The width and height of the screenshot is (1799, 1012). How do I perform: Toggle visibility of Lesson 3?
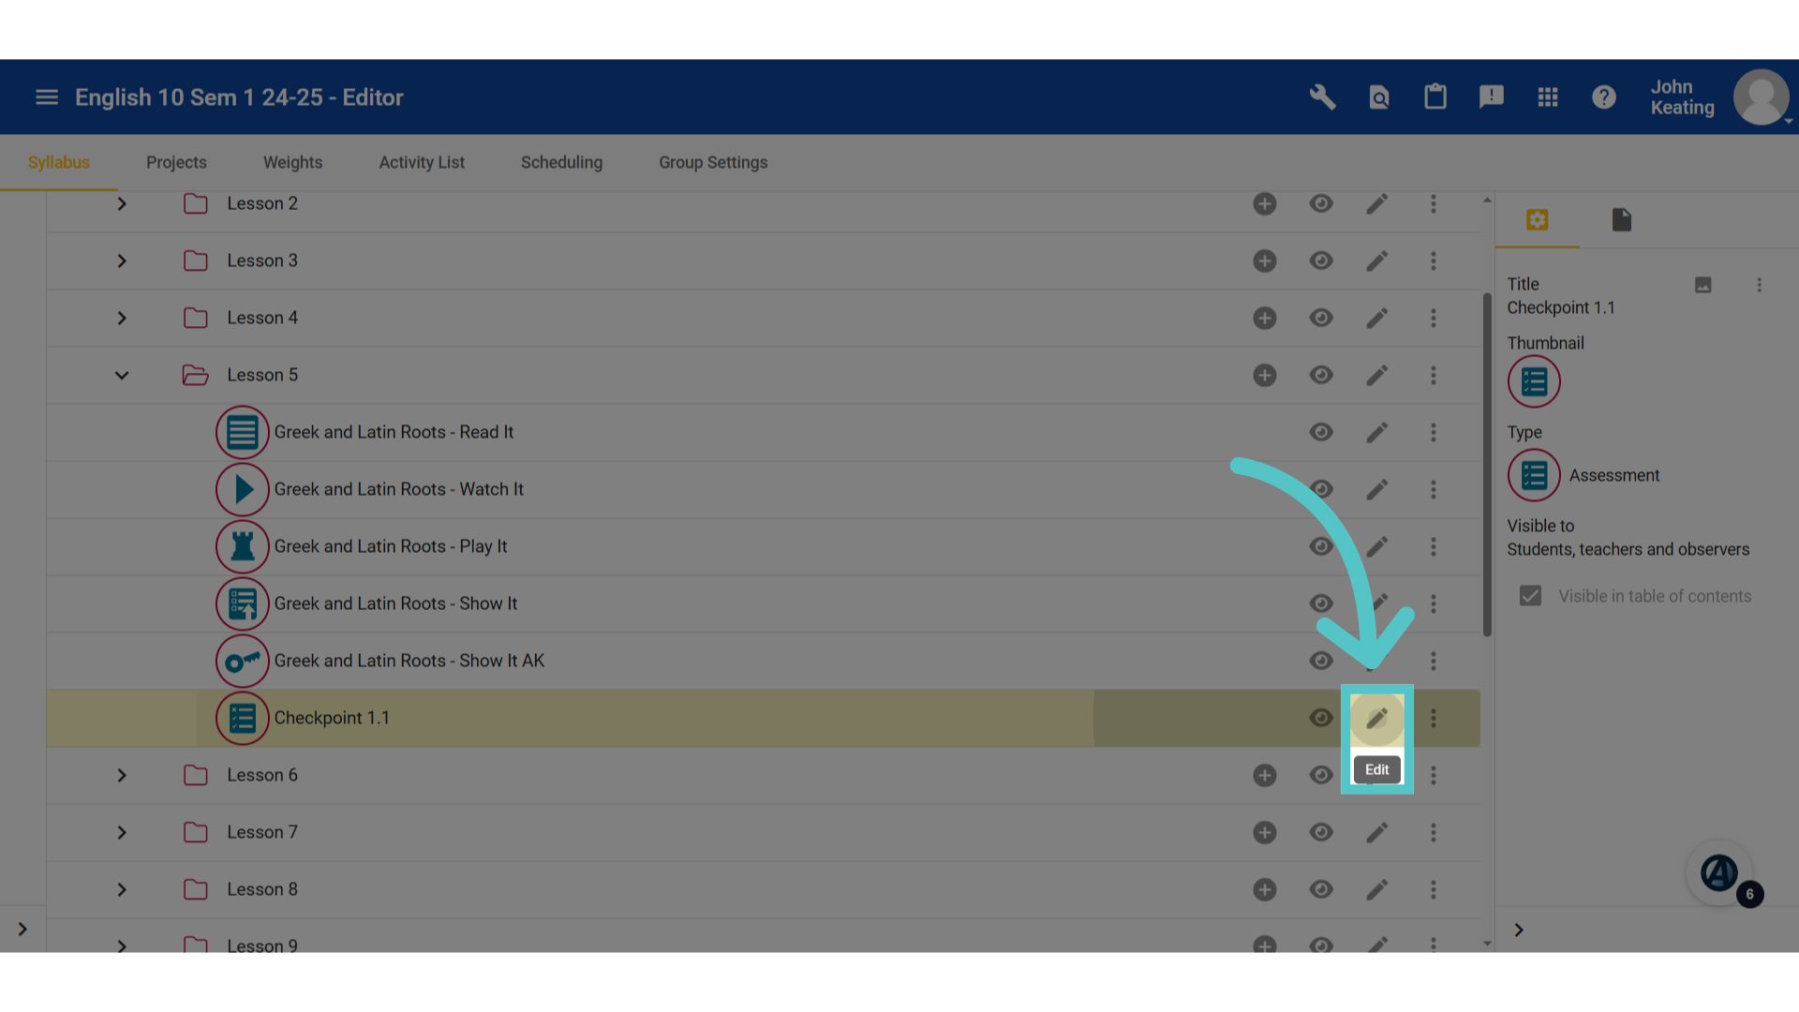1321,260
